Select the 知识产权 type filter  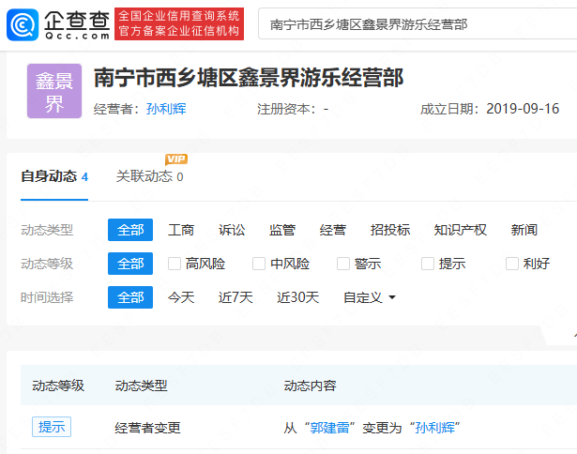click(461, 230)
